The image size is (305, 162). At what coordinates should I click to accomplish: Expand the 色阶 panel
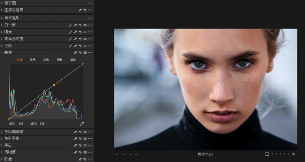(x=1, y=46)
